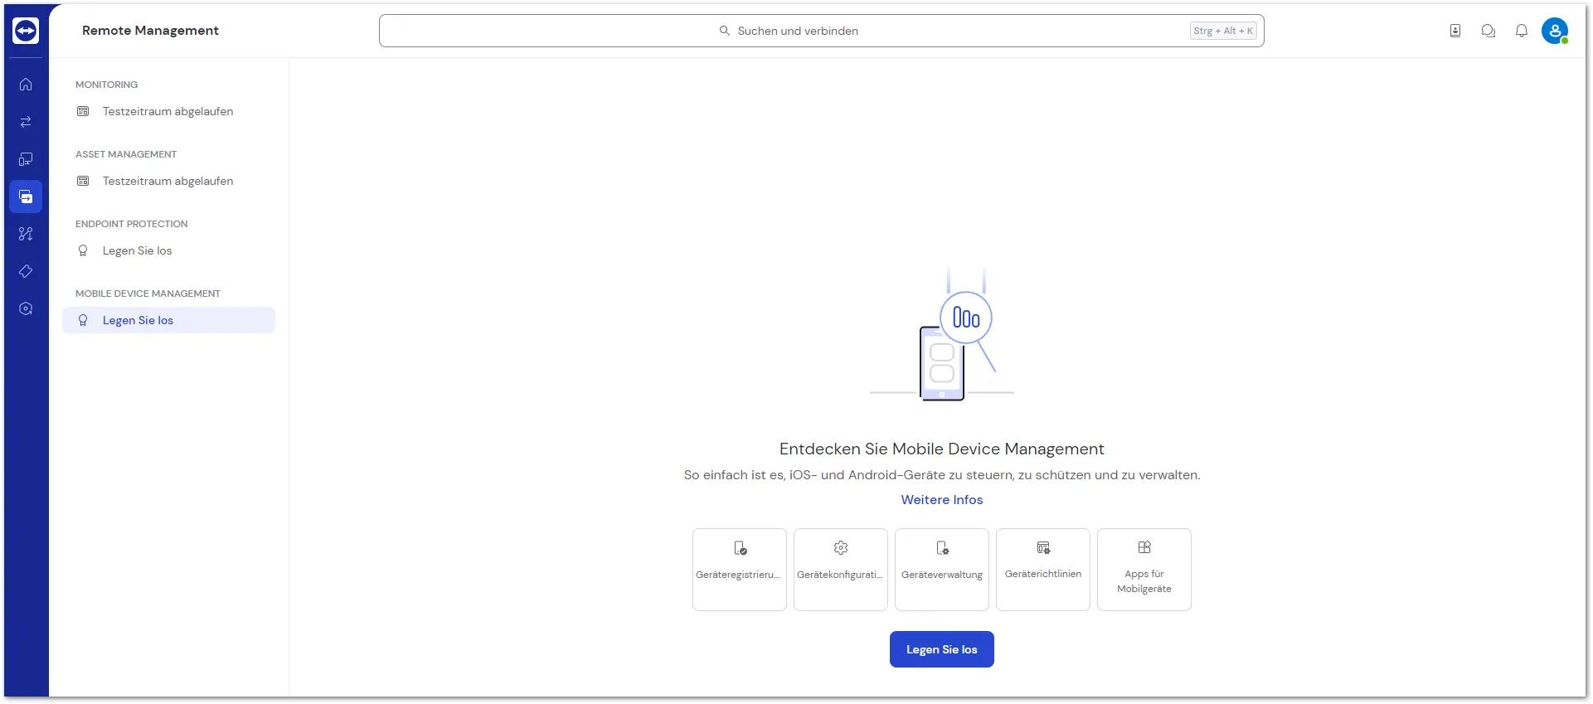The image size is (1593, 704).
Task: Open the Home section in left rail
Action: pyautogui.click(x=26, y=85)
